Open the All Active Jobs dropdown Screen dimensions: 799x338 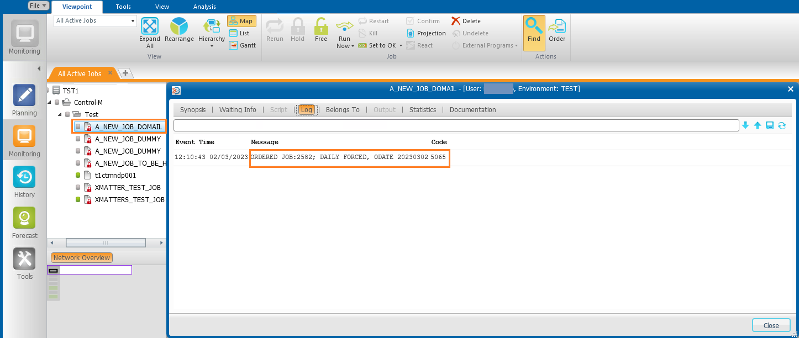pyautogui.click(x=133, y=21)
